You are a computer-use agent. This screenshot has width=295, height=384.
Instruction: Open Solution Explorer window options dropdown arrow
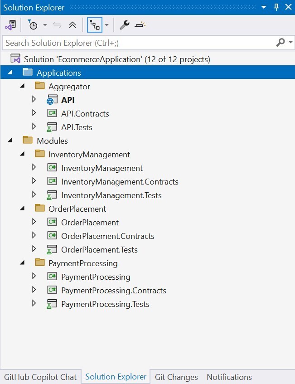coord(264,7)
